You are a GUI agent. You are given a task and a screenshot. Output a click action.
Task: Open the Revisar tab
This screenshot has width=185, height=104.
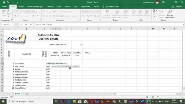coord(67,7)
